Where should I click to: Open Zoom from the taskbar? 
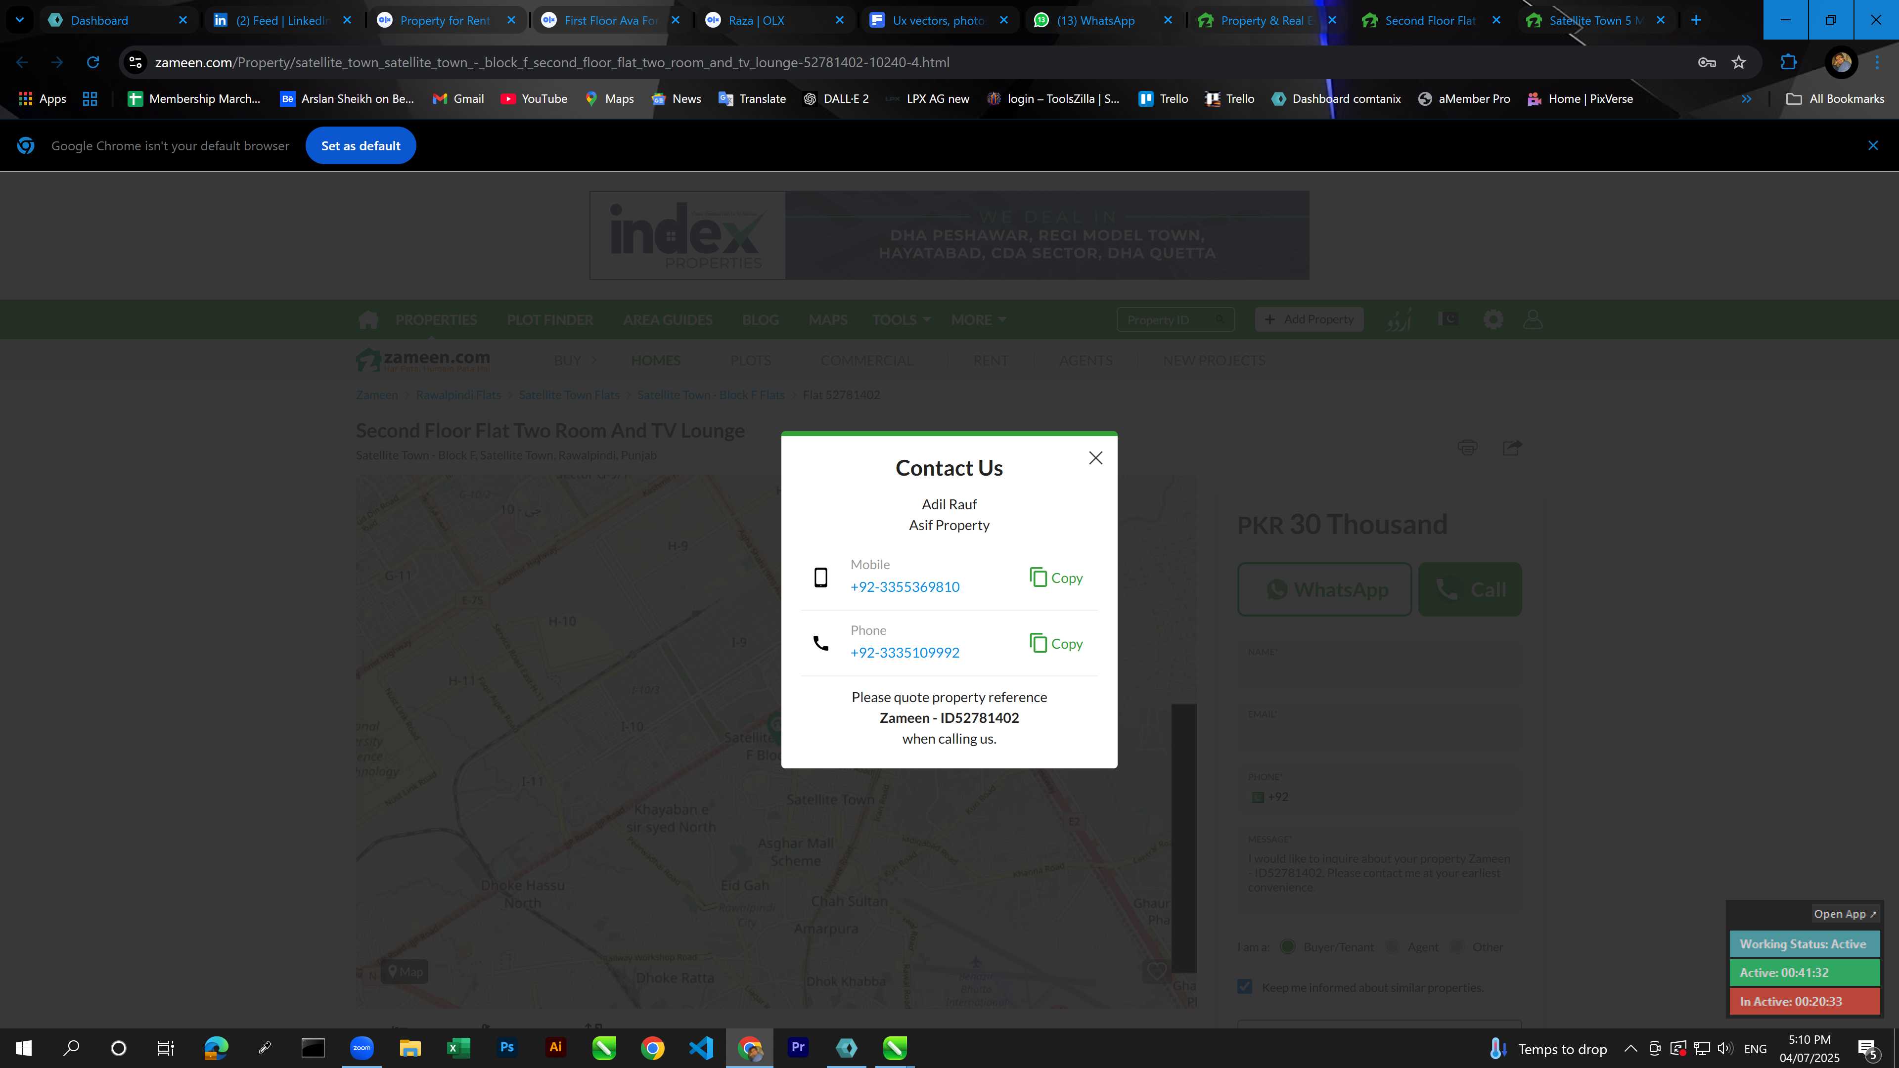pyautogui.click(x=361, y=1048)
